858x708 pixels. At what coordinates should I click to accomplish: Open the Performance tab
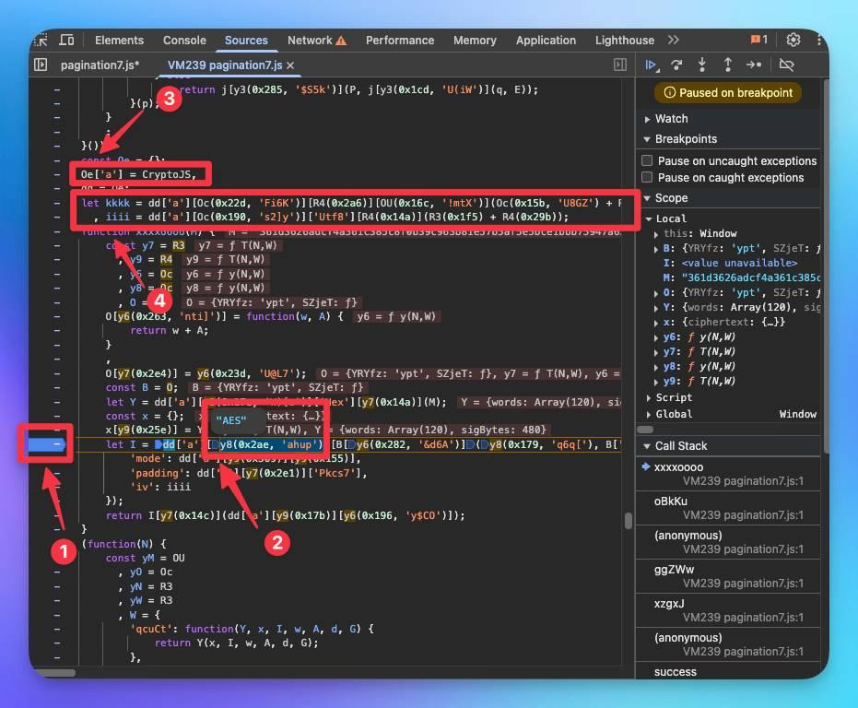[x=400, y=40]
